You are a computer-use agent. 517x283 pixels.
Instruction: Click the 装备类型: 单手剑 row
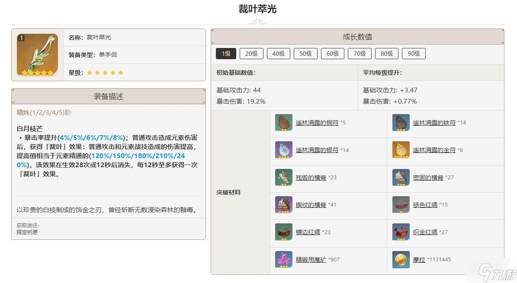[x=135, y=55]
